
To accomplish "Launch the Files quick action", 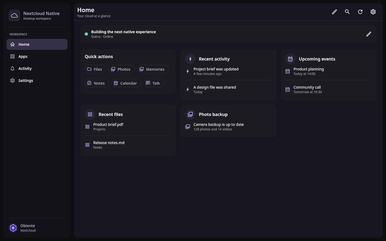I will point(95,69).
